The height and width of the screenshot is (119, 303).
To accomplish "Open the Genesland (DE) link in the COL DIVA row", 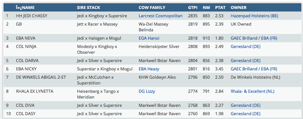I will 246,106.
